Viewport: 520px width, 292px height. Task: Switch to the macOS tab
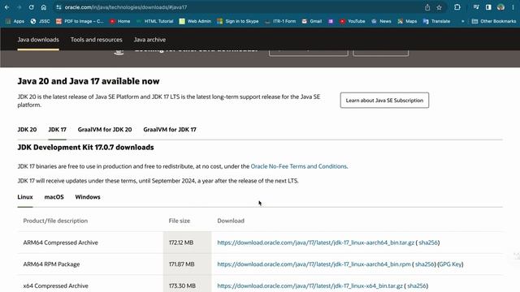(54, 197)
